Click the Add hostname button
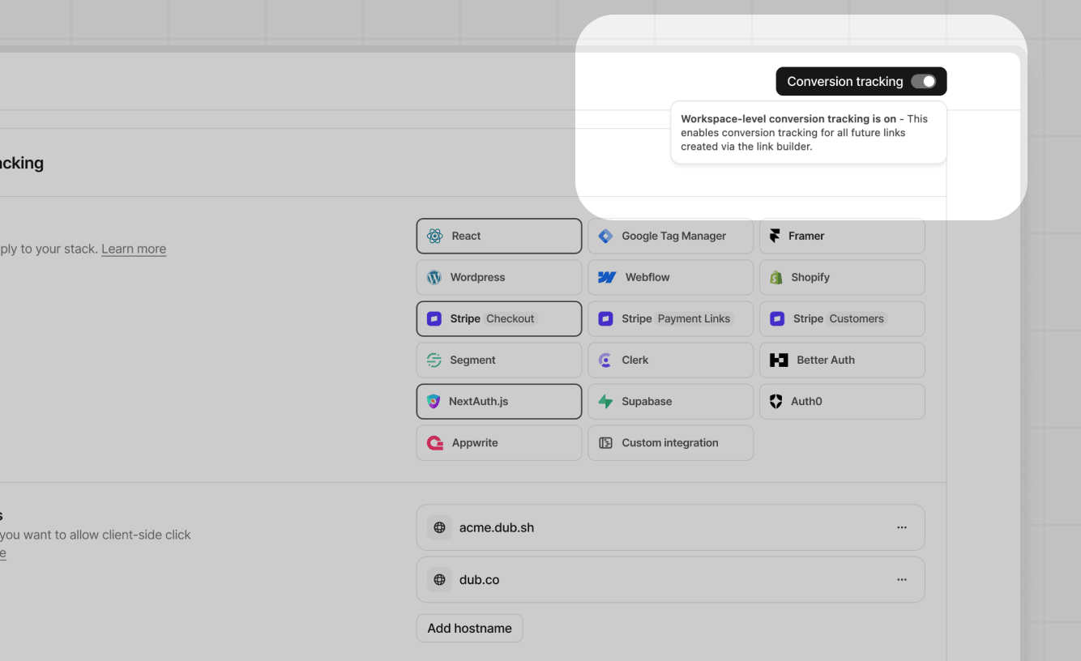The height and width of the screenshot is (661, 1081). 470,628
